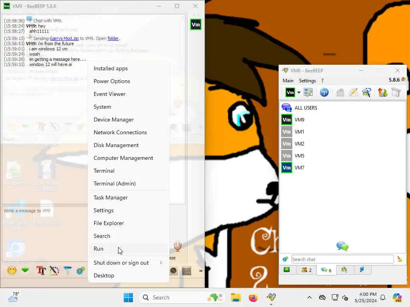Expand Shut down or sign out submenu
This screenshot has width=410, height=307.
(x=129, y=263)
